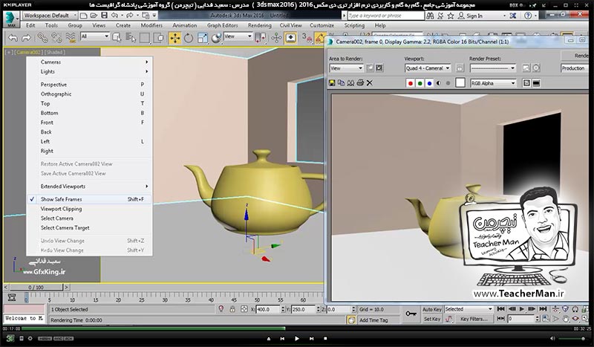Activate the Select and Scale tool

click(203, 38)
